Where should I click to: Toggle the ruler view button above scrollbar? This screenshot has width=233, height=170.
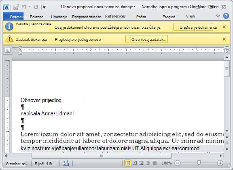pyautogui.click(x=227, y=51)
